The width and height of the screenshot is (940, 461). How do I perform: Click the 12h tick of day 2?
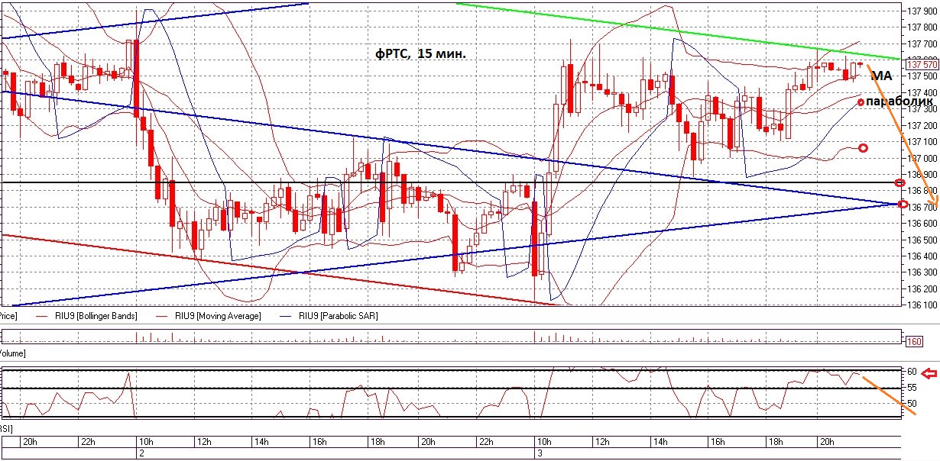(205, 442)
